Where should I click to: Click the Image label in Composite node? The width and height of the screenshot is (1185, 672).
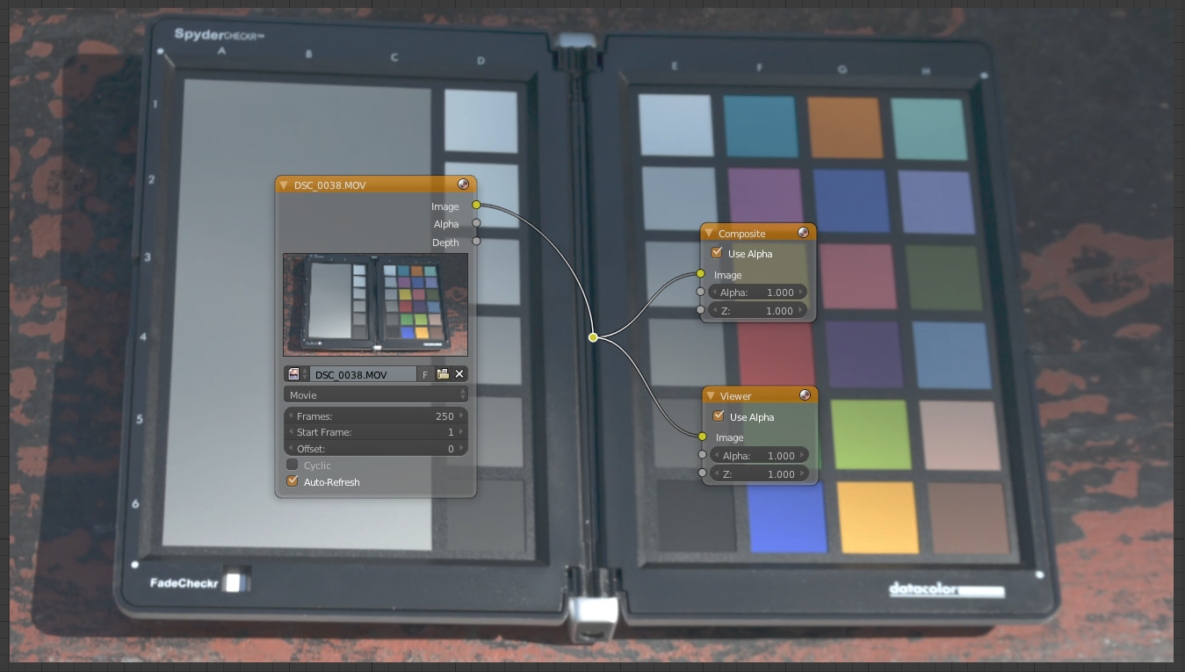pos(728,275)
